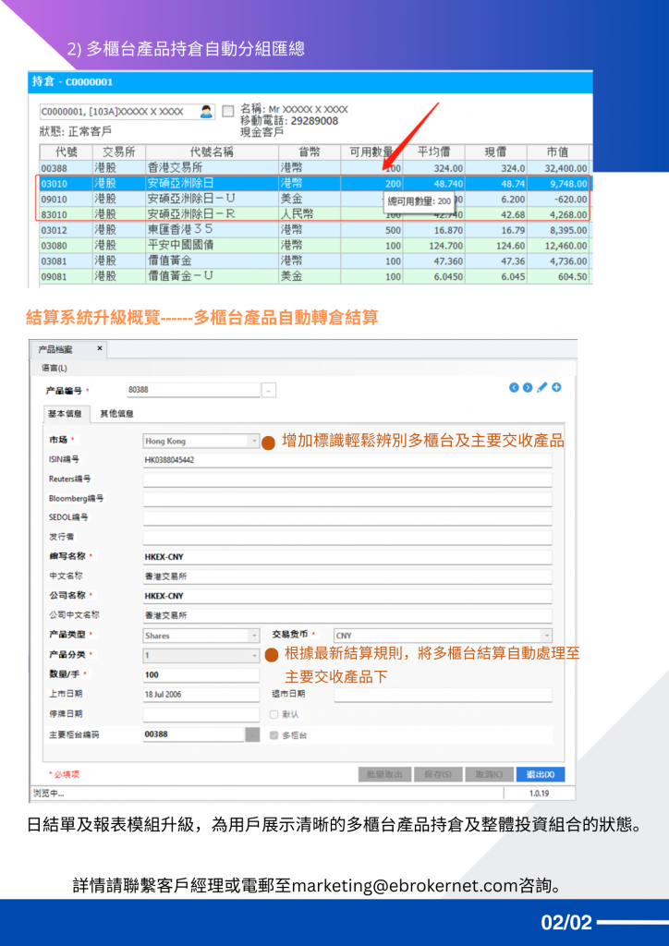Click the 主要柜台编码 field 00388
Screen dimensions: 669x946
click(x=194, y=734)
